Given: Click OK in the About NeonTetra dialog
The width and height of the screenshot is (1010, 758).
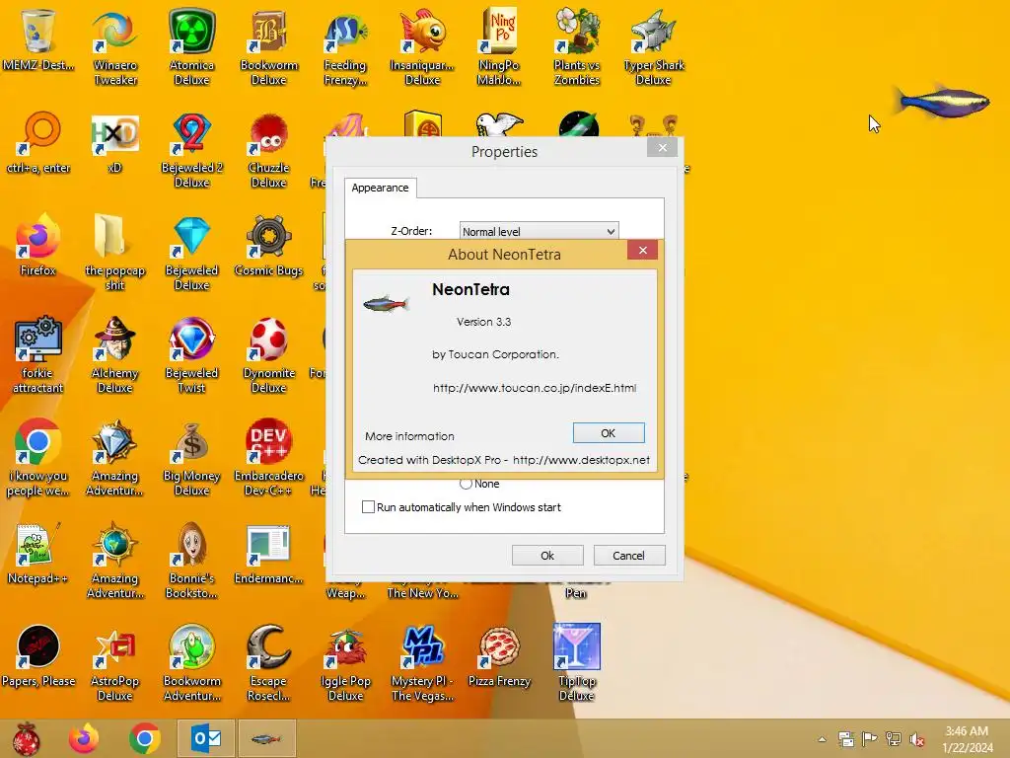Looking at the screenshot, I should pyautogui.click(x=608, y=433).
